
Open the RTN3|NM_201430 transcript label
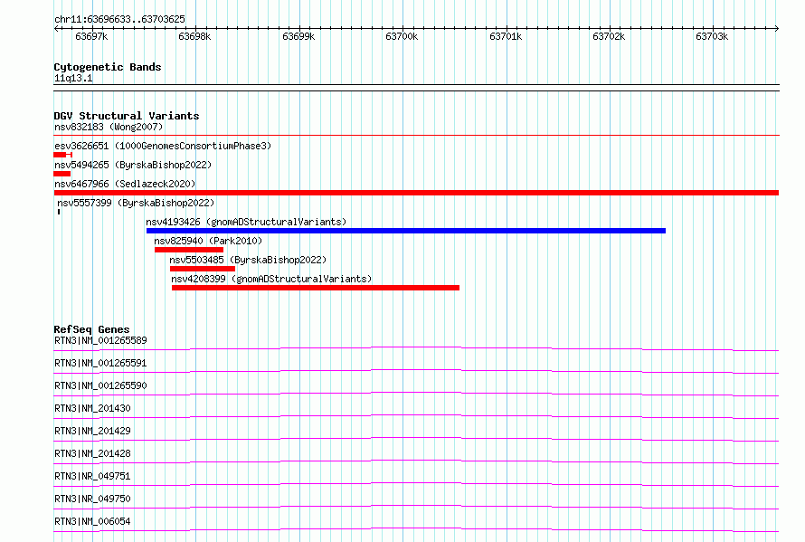click(92, 408)
